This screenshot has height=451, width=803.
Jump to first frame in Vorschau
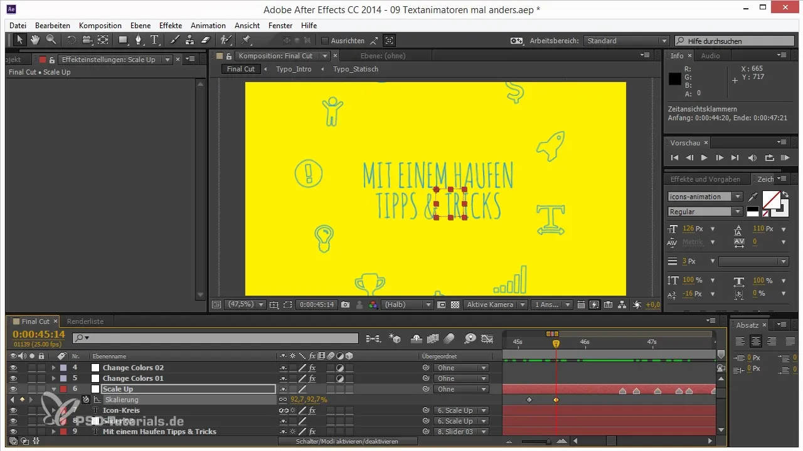tap(675, 158)
